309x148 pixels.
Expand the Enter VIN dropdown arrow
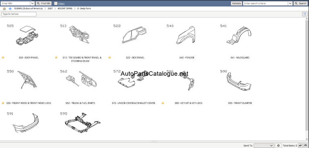pyautogui.click(x=33, y=3)
